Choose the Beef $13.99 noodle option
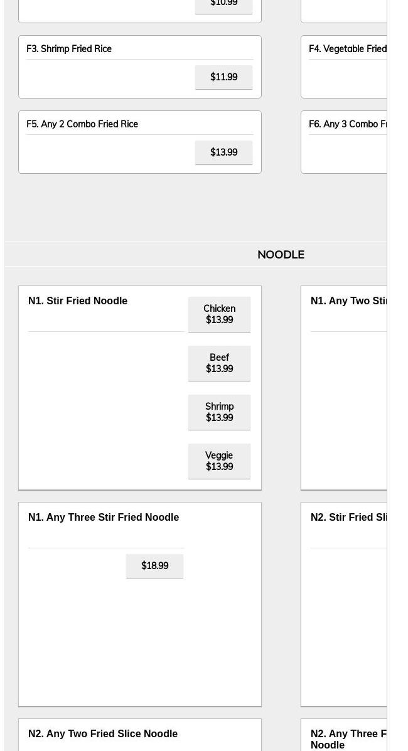This screenshot has width=408, height=751. [219, 363]
